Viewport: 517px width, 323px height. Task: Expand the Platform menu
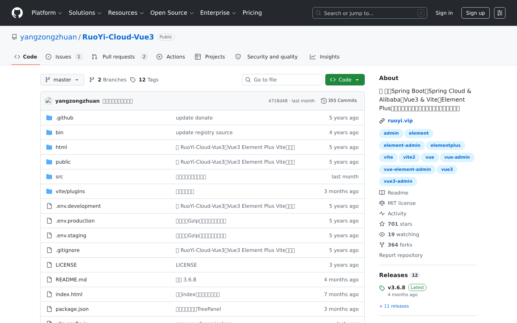(x=47, y=13)
